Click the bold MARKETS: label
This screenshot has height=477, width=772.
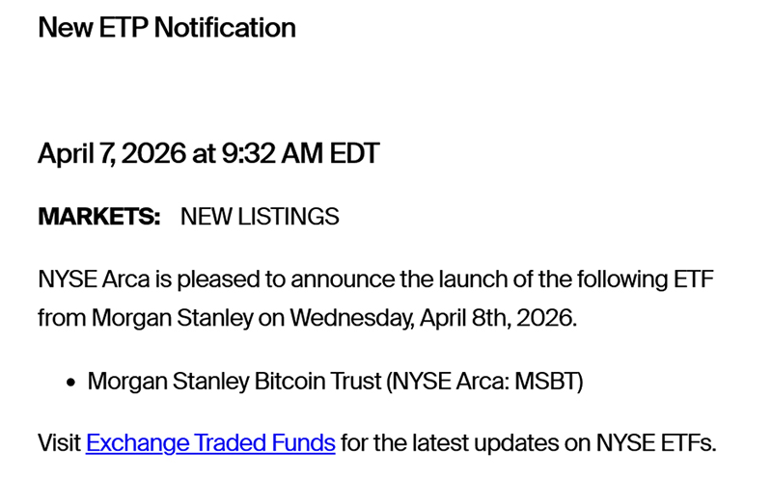(98, 217)
